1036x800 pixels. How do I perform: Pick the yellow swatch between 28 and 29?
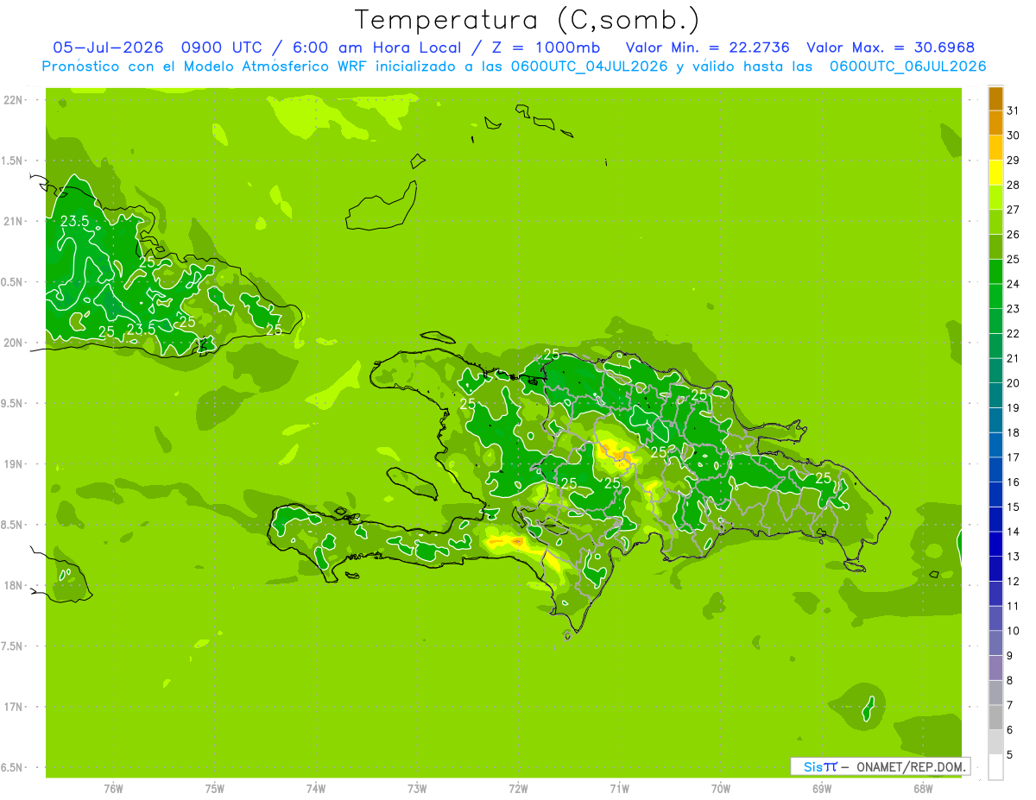click(x=995, y=173)
